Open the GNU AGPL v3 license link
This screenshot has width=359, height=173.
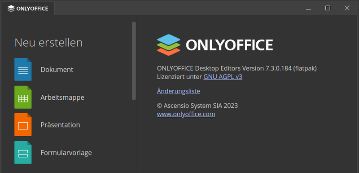pos(223,77)
